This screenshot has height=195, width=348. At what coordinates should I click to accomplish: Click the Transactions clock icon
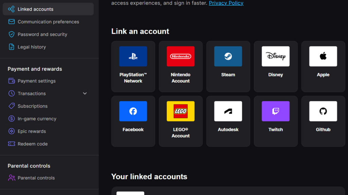click(x=11, y=93)
